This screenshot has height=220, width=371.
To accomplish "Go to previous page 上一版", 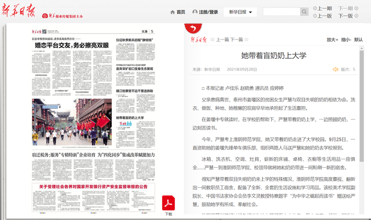I will tap(323, 16).
